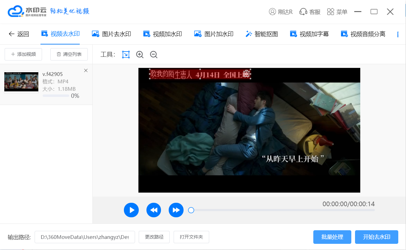Click 清空列表 button

[69, 54]
